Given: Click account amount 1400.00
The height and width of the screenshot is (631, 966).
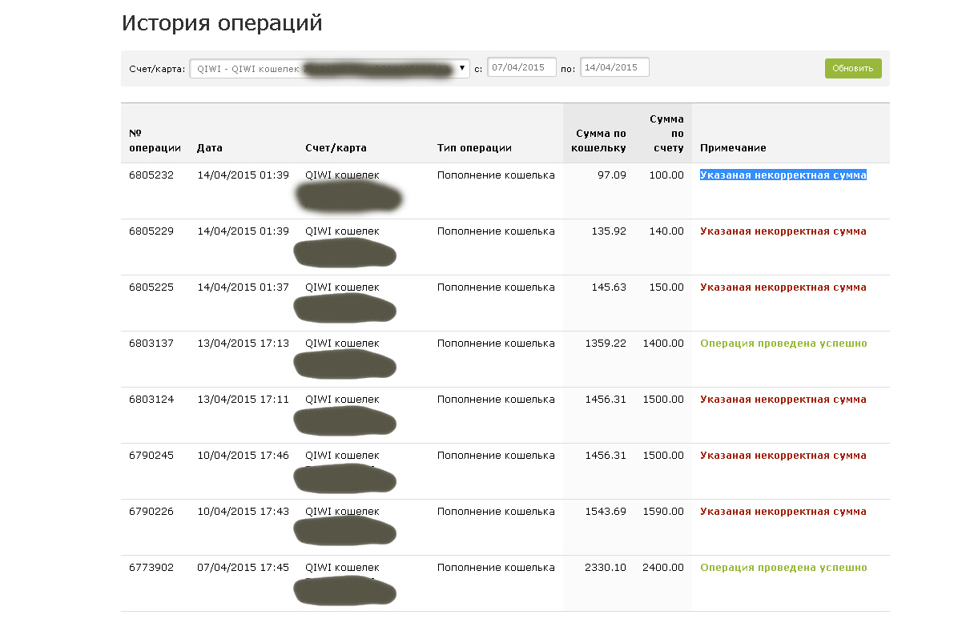Looking at the screenshot, I should tap(663, 343).
